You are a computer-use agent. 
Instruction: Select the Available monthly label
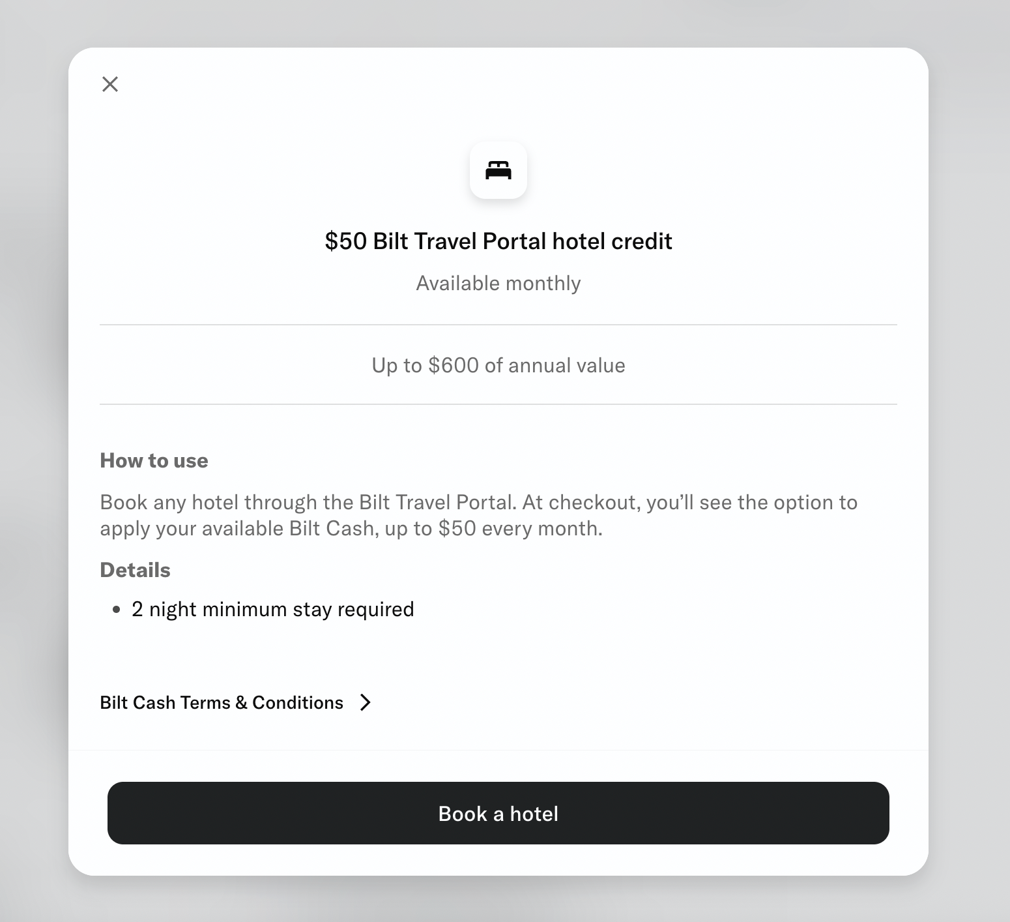point(498,282)
